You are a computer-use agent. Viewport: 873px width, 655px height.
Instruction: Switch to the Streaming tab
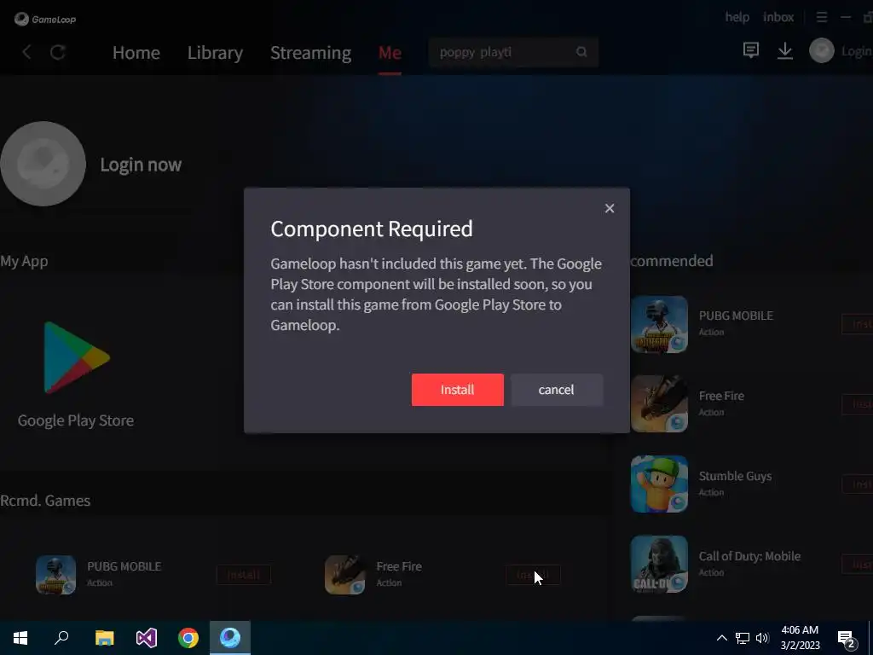click(310, 52)
